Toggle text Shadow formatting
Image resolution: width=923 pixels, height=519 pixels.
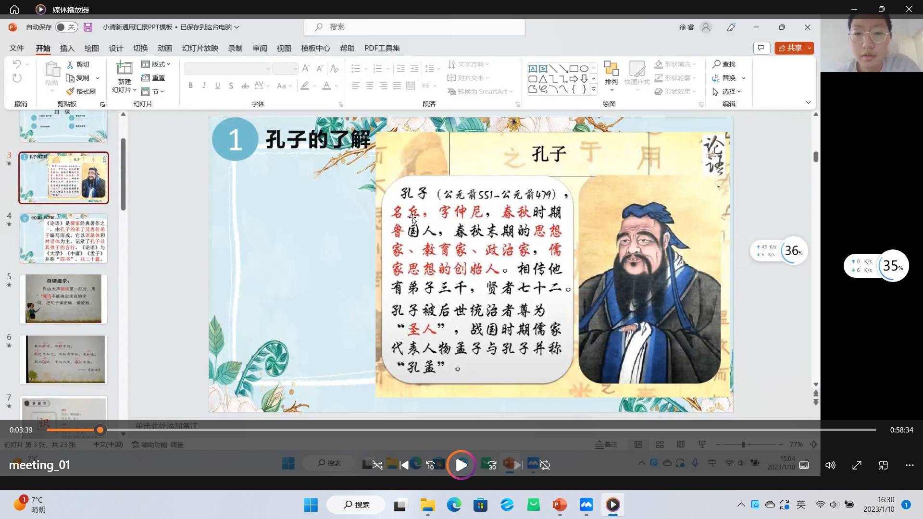click(231, 86)
